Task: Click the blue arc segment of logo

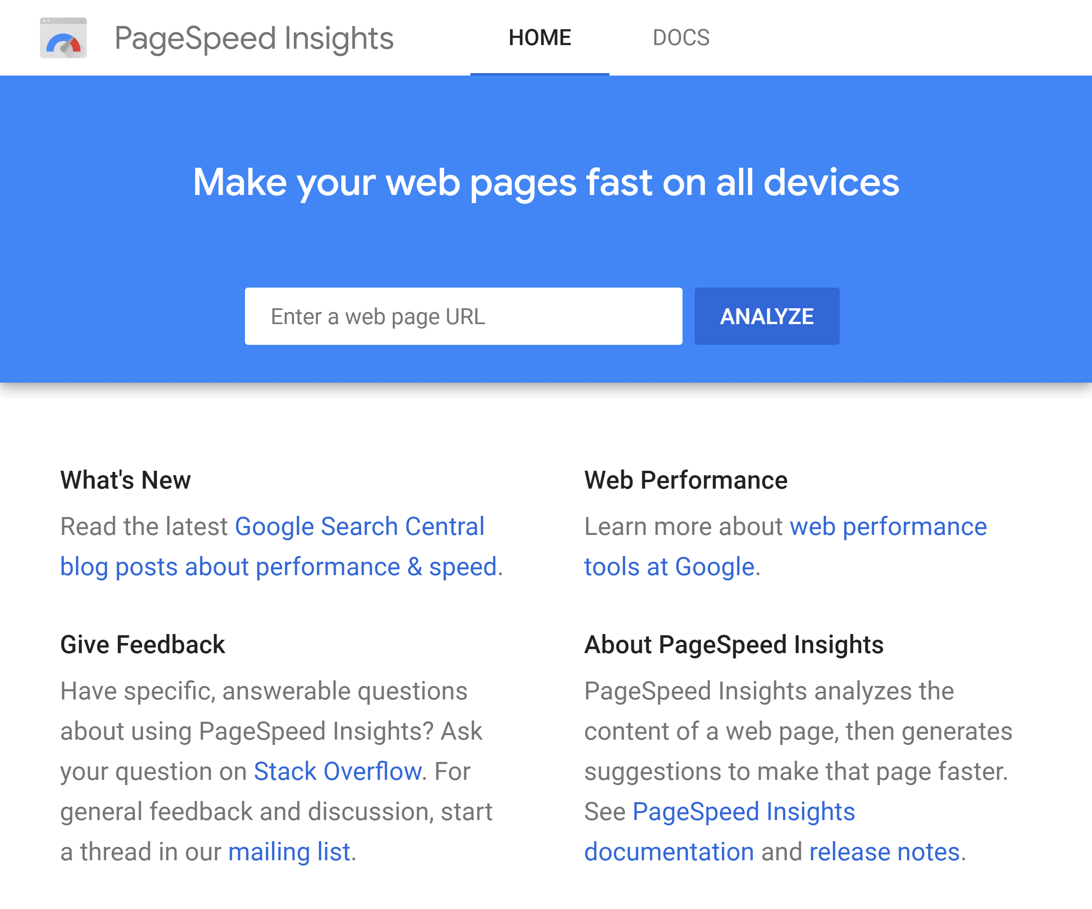Action: [x=56, y=38]
